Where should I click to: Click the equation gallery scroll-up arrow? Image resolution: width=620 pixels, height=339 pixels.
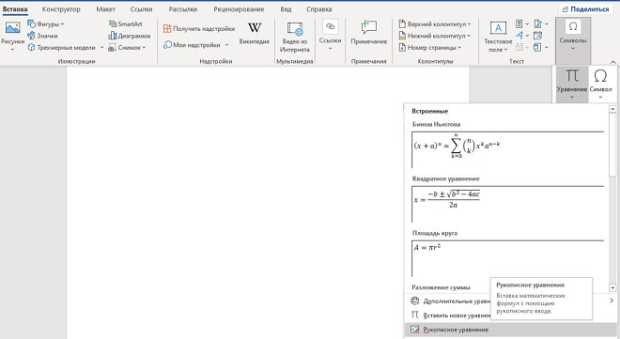612,109
